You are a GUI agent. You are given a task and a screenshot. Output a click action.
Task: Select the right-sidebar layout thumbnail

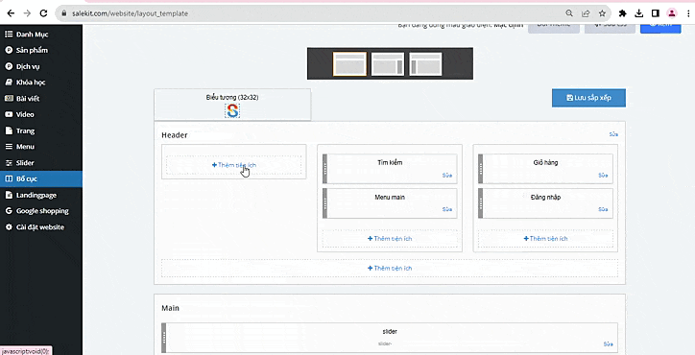tap(388, 64)
